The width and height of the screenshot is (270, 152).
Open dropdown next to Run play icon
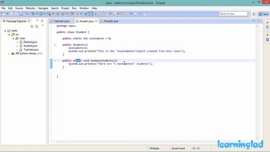(x=45, y=14)
